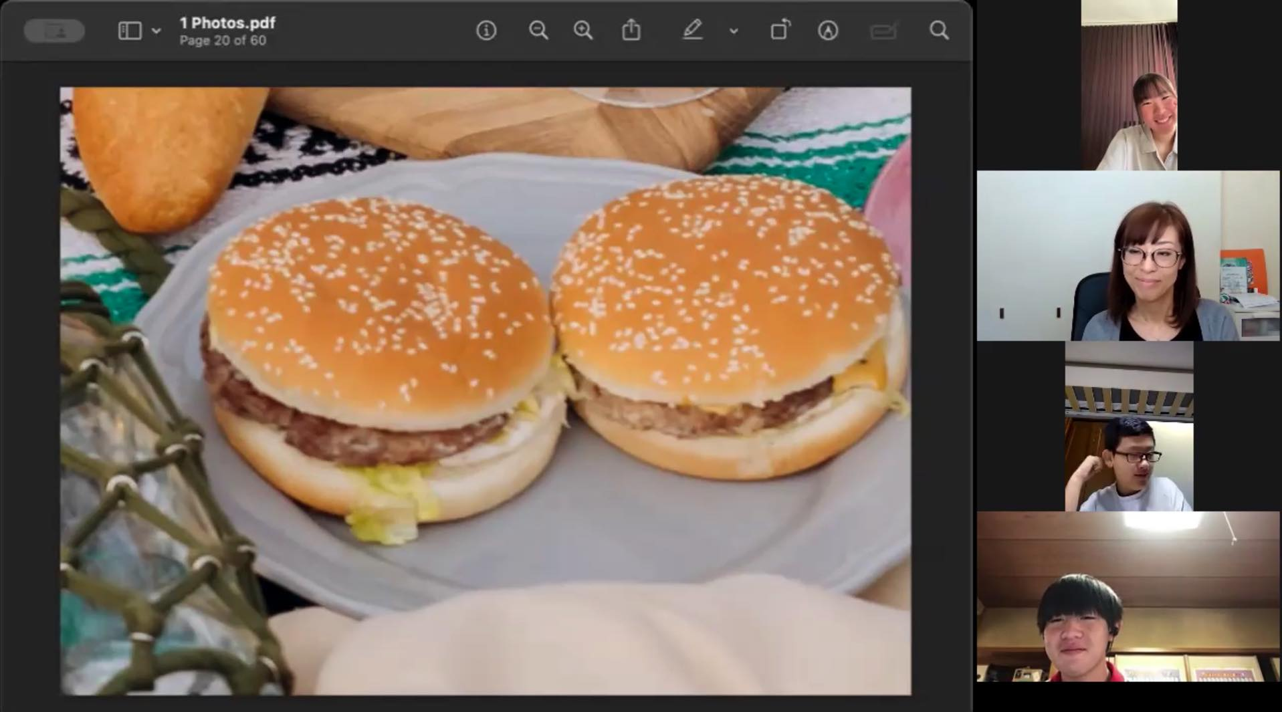Viewport: 1282px width, 712px height.
Task: Click the 1 Photos.pdf document title
Action: pos(227,23)
